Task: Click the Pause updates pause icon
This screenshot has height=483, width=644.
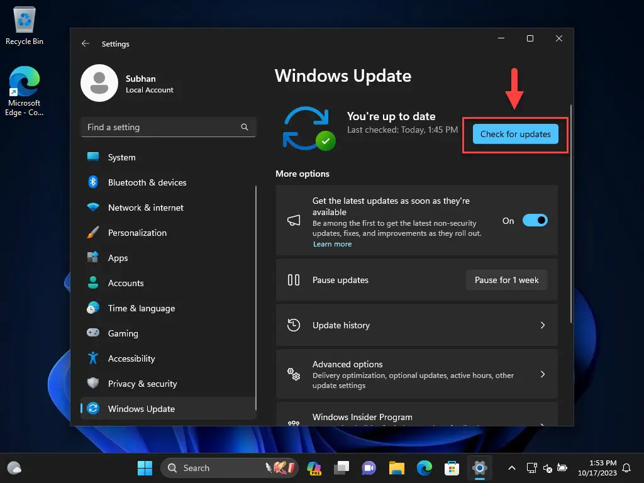Action: tap(294, 280)
